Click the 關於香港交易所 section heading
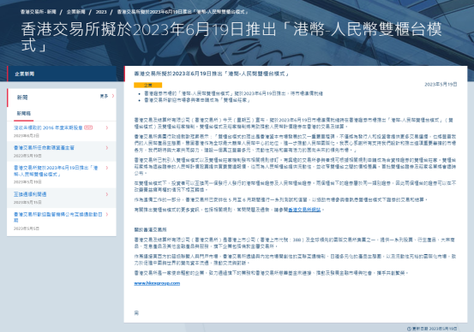Viewport: 474px width, 332px height. click(150, 229)
